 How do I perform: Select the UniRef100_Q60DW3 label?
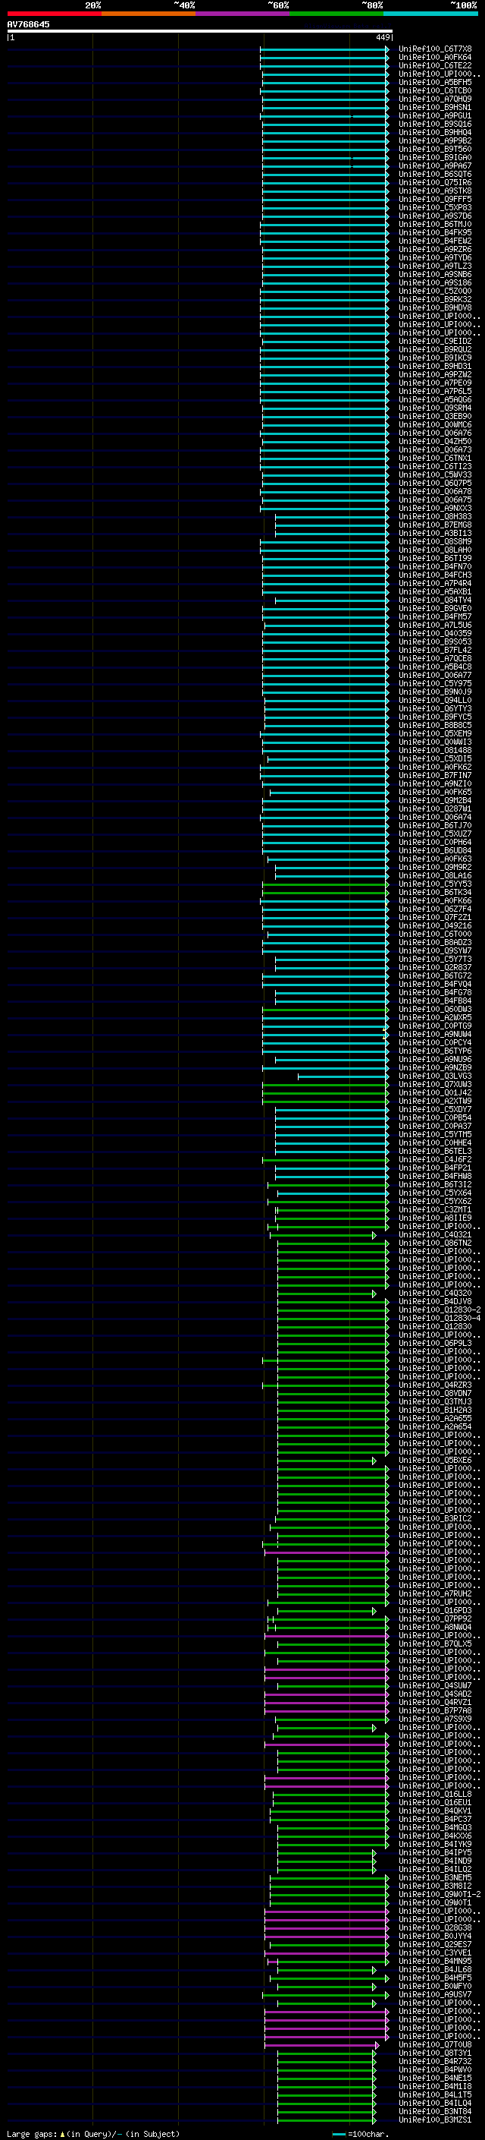435,1009
